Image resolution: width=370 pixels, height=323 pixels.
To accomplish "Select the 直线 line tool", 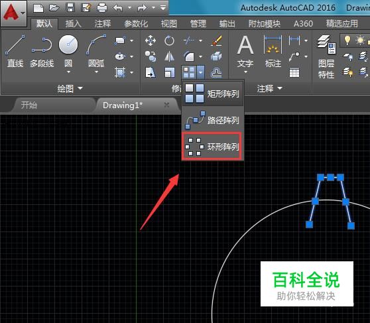I will (x=15, y=51).
